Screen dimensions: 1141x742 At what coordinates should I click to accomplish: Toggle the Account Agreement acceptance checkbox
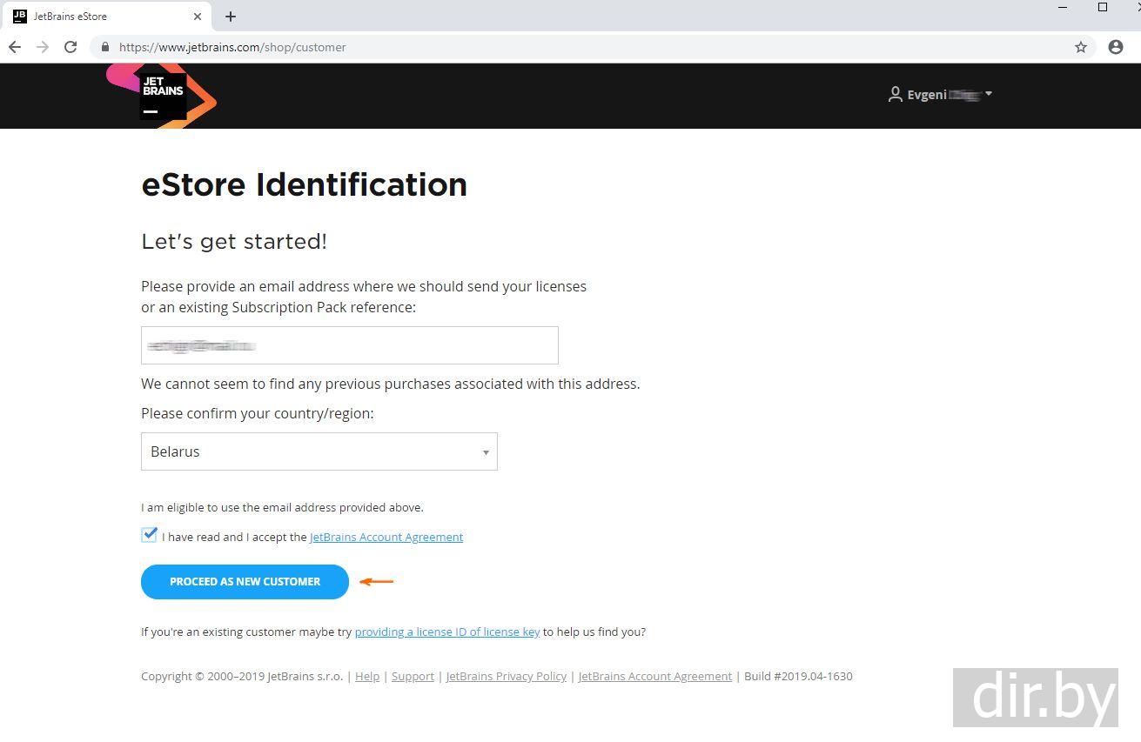click(x=150, y=535)
